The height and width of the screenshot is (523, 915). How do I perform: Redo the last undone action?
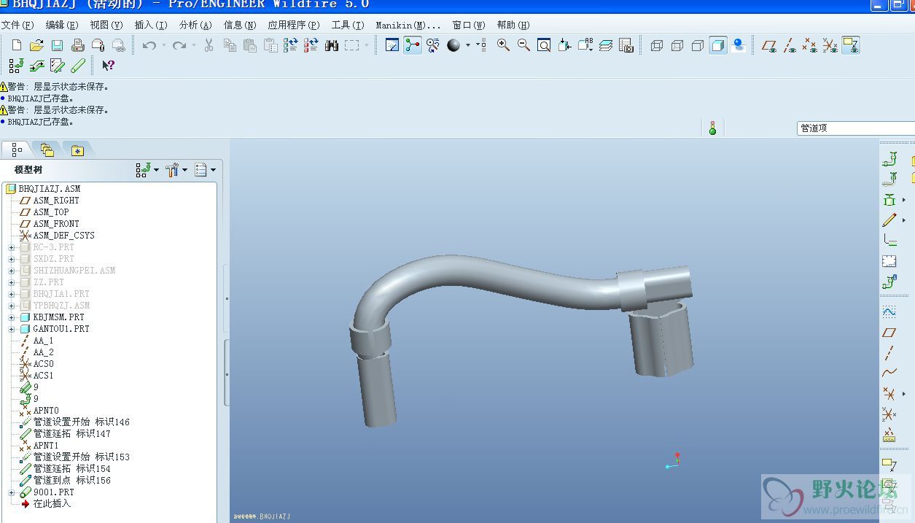[179, 45]
